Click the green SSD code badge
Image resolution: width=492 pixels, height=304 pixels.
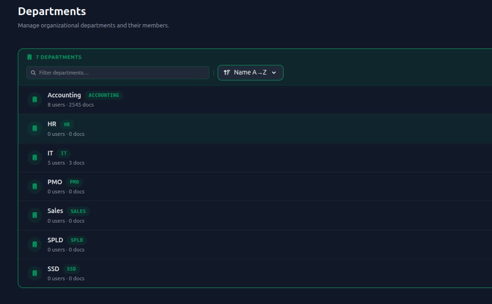(71, 269)
